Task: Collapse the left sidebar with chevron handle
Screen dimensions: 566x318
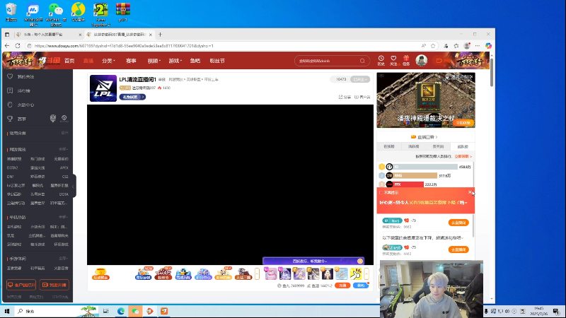Action: point(74,187)
